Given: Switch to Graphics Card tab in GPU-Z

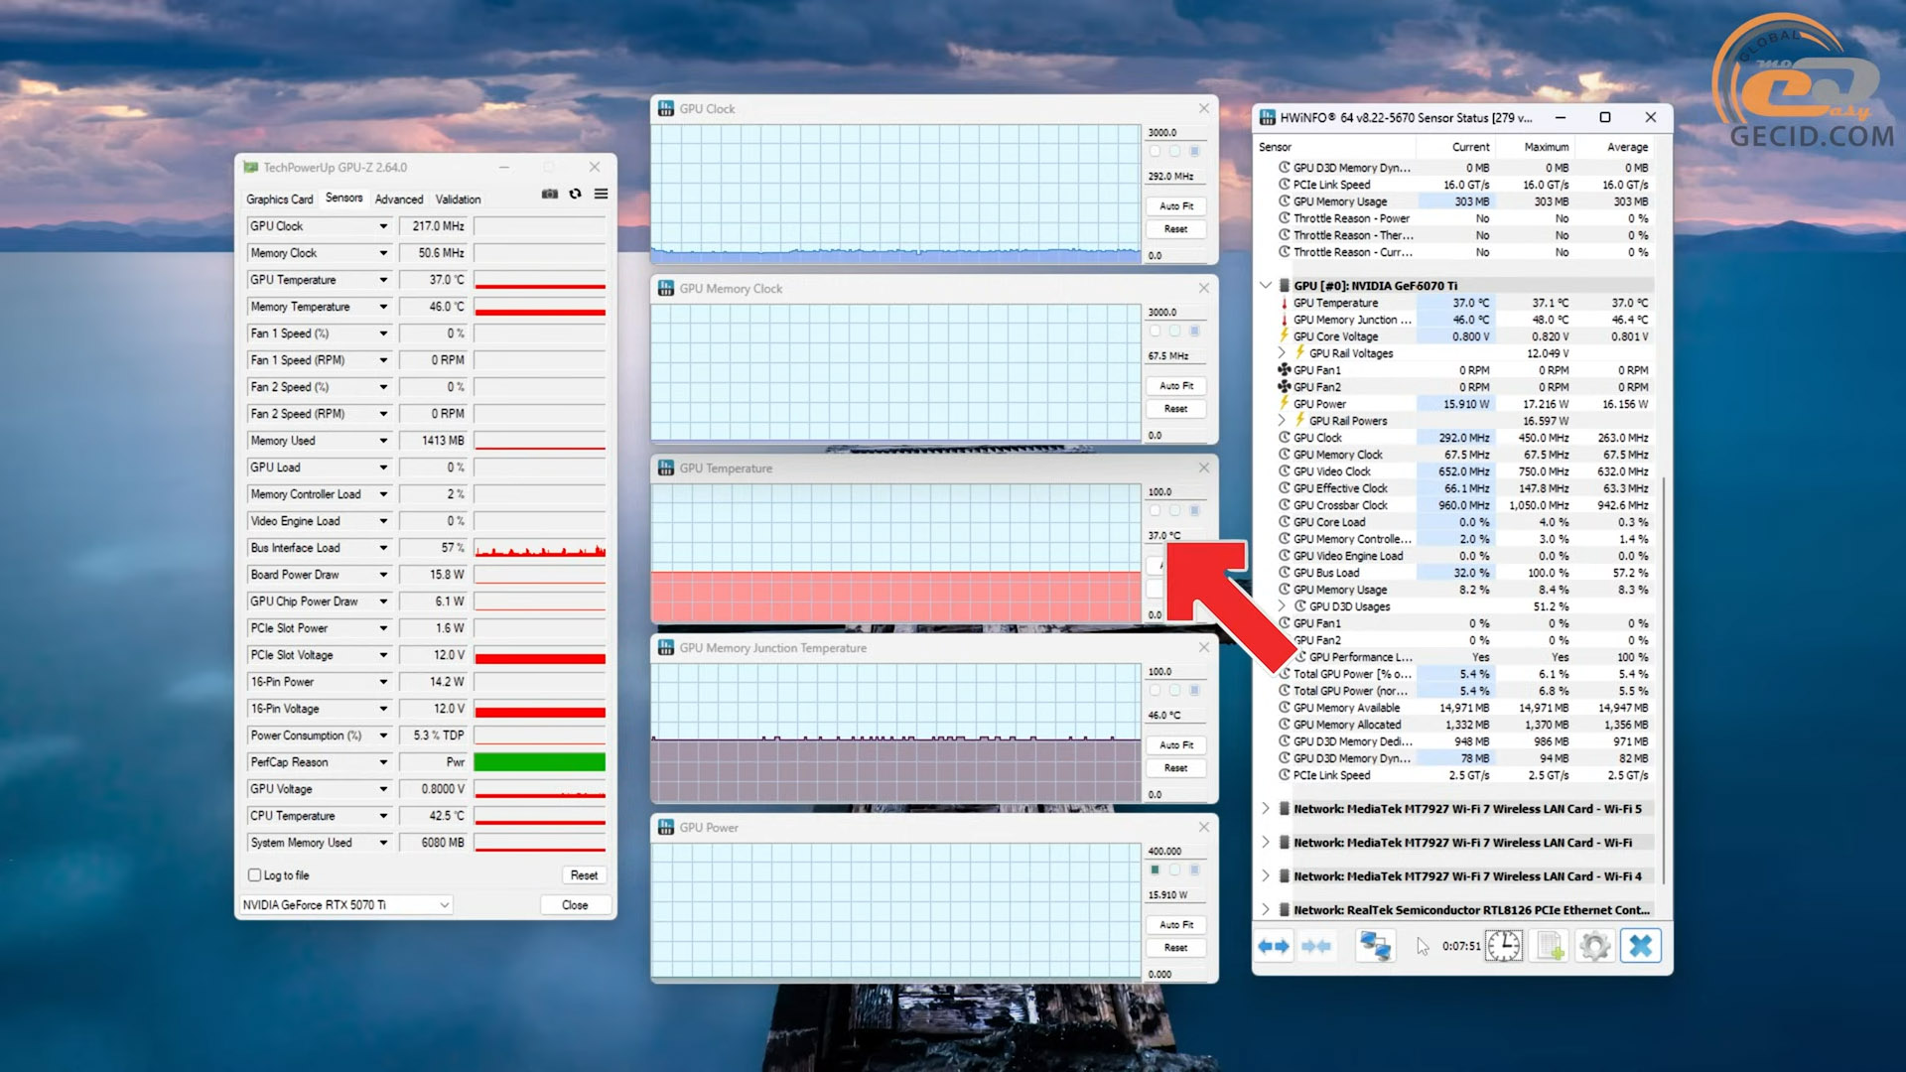Looking at the screenshot, I should coord(279,200).
